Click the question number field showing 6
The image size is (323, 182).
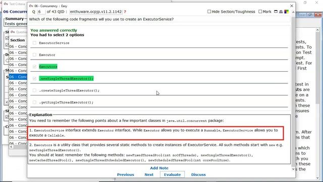(41, 12)
